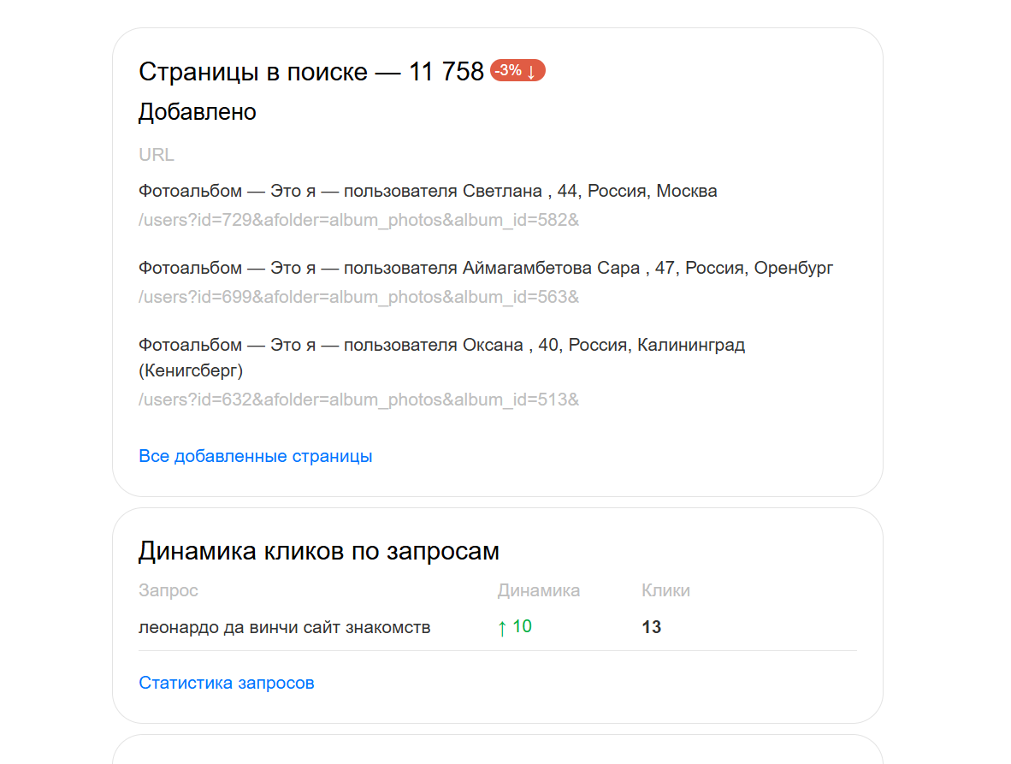Click the green up arrow in Динамика

(502, 628)
